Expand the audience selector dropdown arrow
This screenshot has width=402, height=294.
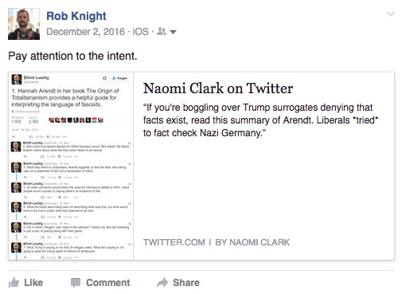point(173,33)
